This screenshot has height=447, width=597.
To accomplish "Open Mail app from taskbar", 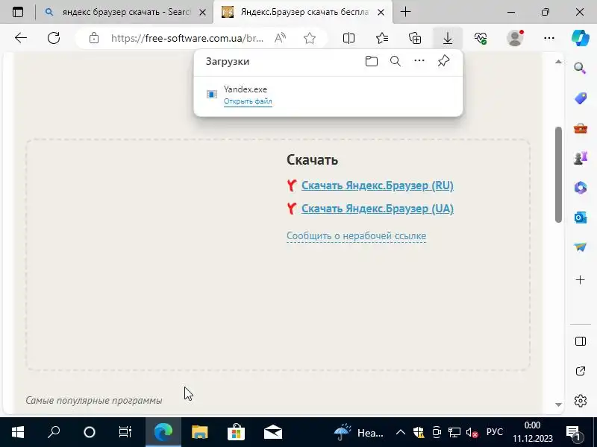I will pos(273,432).
